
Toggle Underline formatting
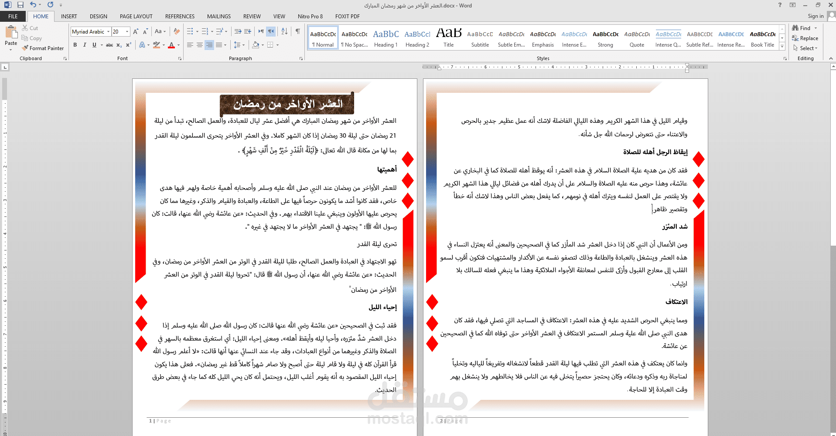[94, 45]
